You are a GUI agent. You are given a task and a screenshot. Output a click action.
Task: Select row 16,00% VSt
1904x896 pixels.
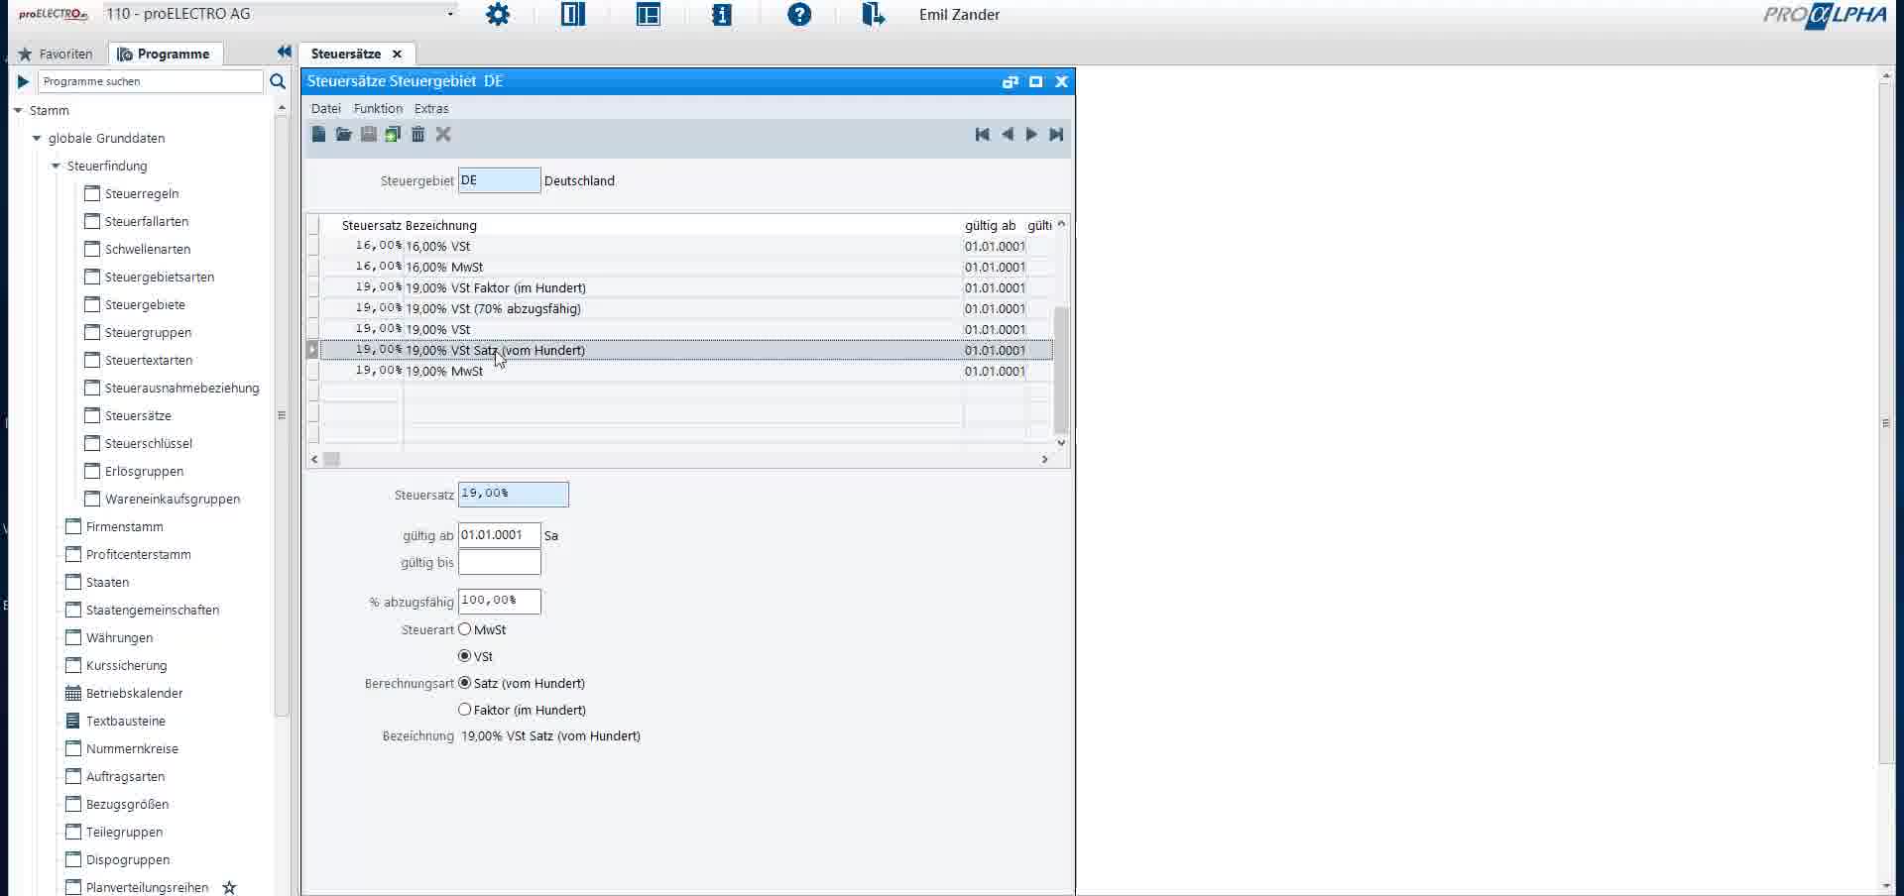[x=686, y=246]
